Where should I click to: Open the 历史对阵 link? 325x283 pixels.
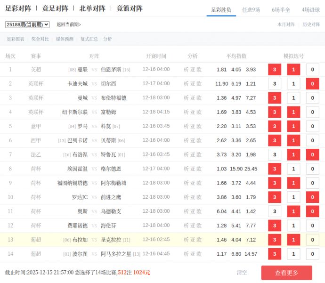(311, 24)
